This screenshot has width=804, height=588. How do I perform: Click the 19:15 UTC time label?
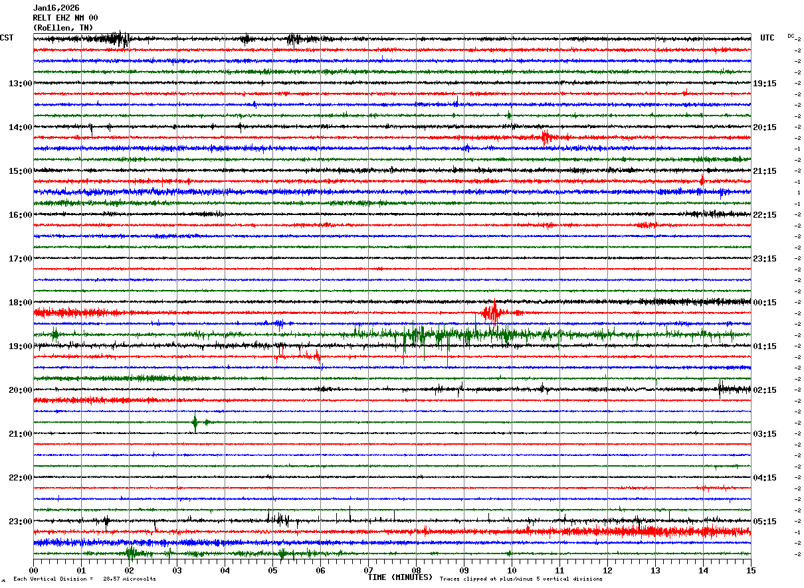point(765,84)
